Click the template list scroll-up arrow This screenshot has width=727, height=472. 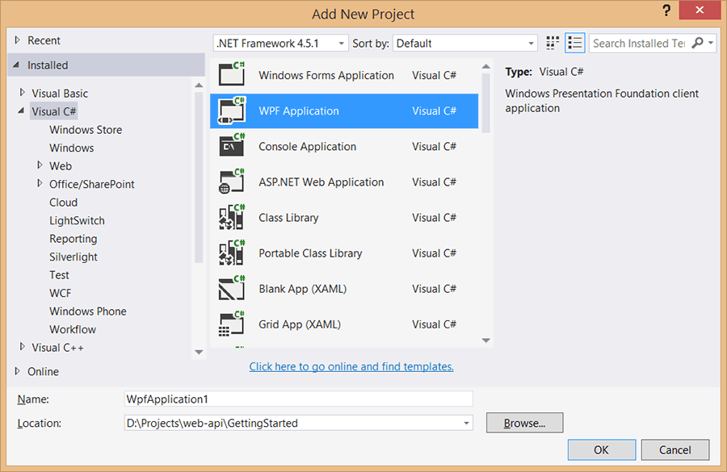tap(486, 67)
